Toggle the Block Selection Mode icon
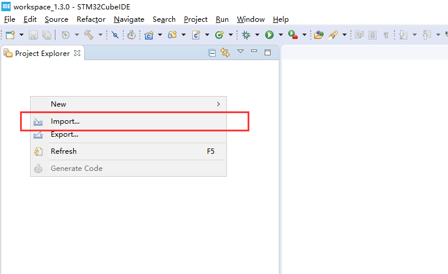448x274 pixels. (x=373, y=35)
